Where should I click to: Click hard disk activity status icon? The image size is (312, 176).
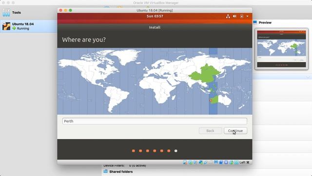[185, 162]
